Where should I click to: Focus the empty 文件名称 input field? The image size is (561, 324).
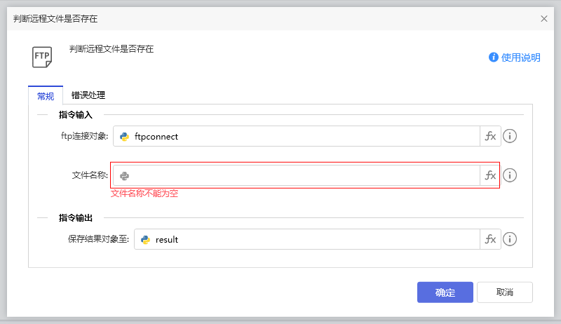click(x=302, y=175)
